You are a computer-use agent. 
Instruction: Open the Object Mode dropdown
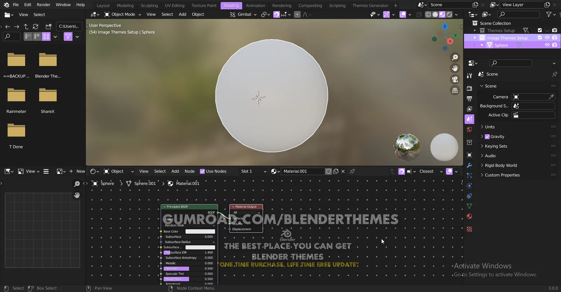click(123, 14)
